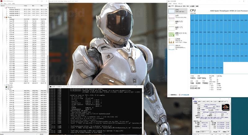Viewport: 248px width, 135px height.
Task: Click the console window vertical scrollbar
Action: pyautogui.click(x=143, y=111)
